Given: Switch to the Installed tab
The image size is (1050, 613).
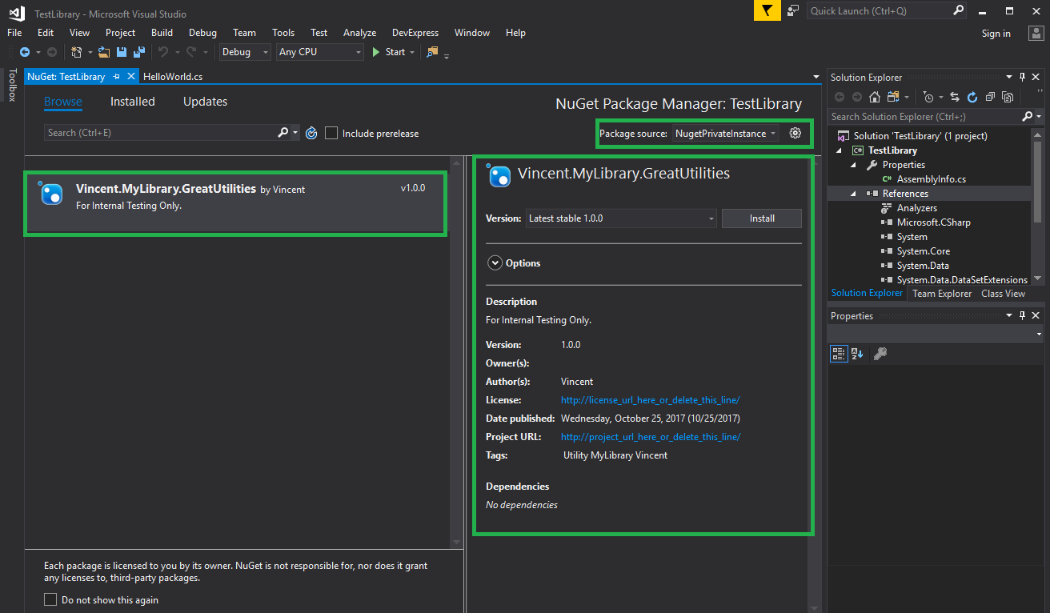Looking at the screenshot, I should coord(132,101).
